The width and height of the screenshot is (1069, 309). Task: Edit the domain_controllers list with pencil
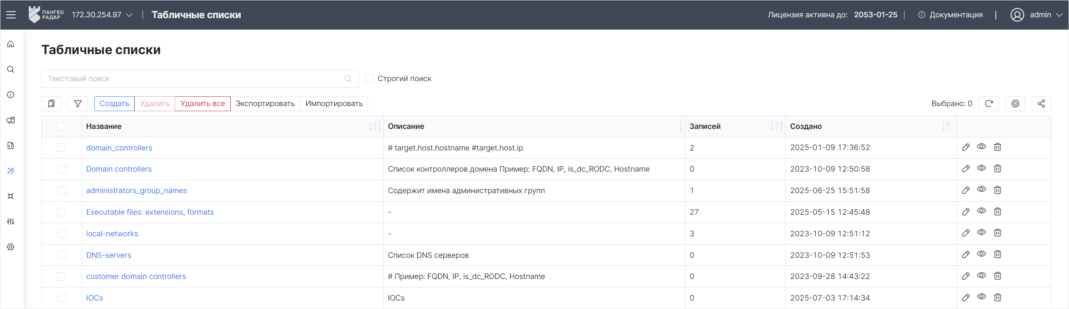(x=966, y=147)
